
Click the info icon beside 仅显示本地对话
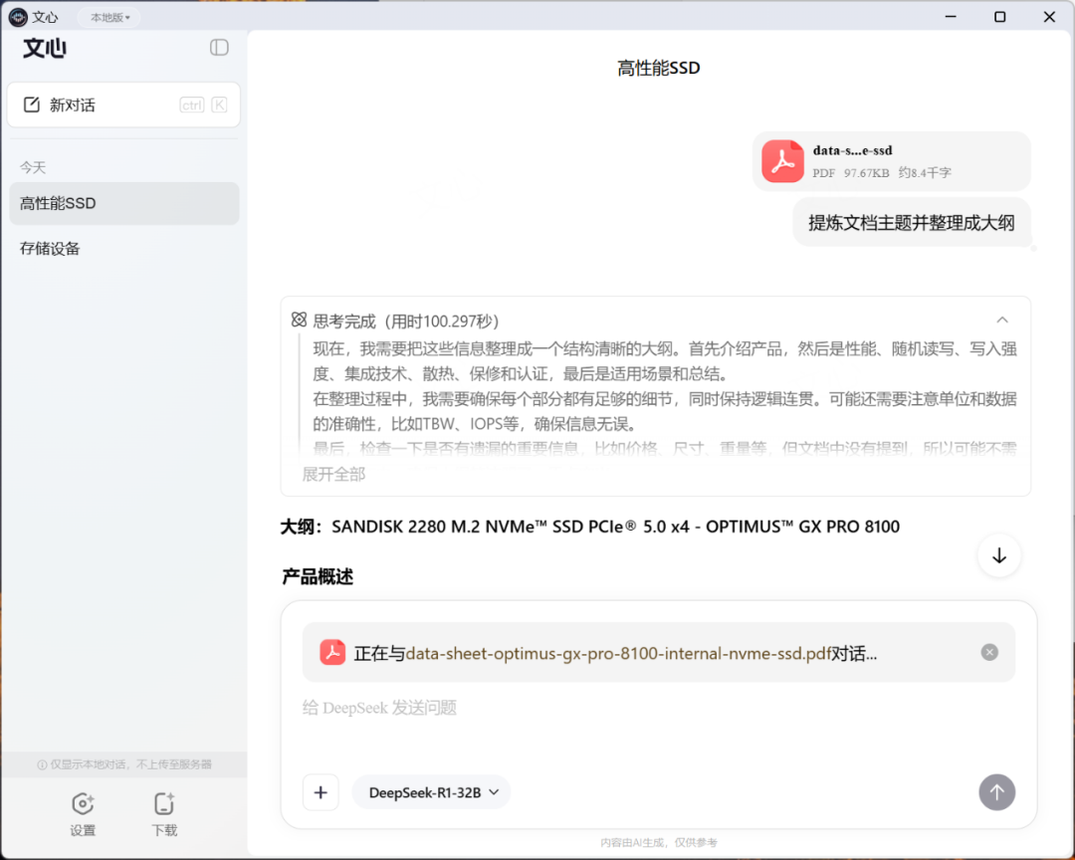(42, 764)
